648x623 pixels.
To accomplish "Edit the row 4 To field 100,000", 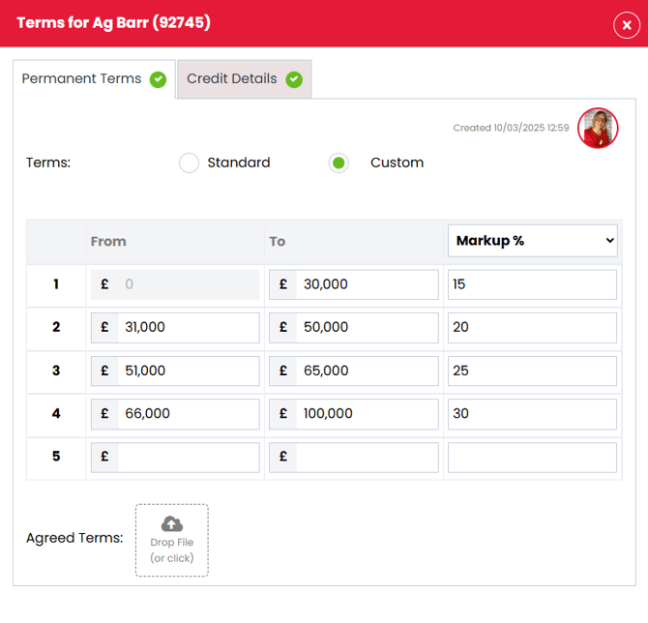I will [x=354, y=414].
